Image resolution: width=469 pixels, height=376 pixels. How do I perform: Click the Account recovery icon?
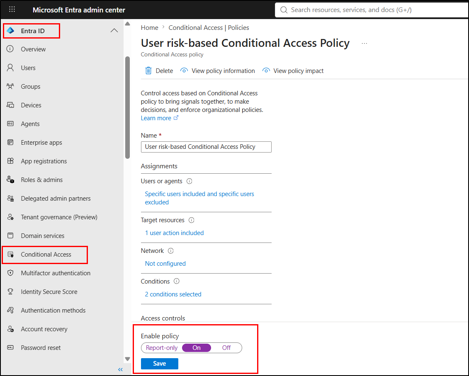click(x=10, y=329)
